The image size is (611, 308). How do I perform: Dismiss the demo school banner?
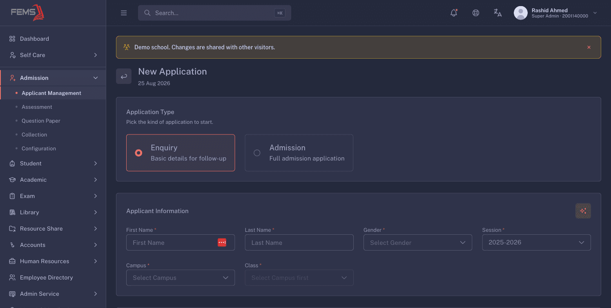pyautogui.click(x=589, y=47)
